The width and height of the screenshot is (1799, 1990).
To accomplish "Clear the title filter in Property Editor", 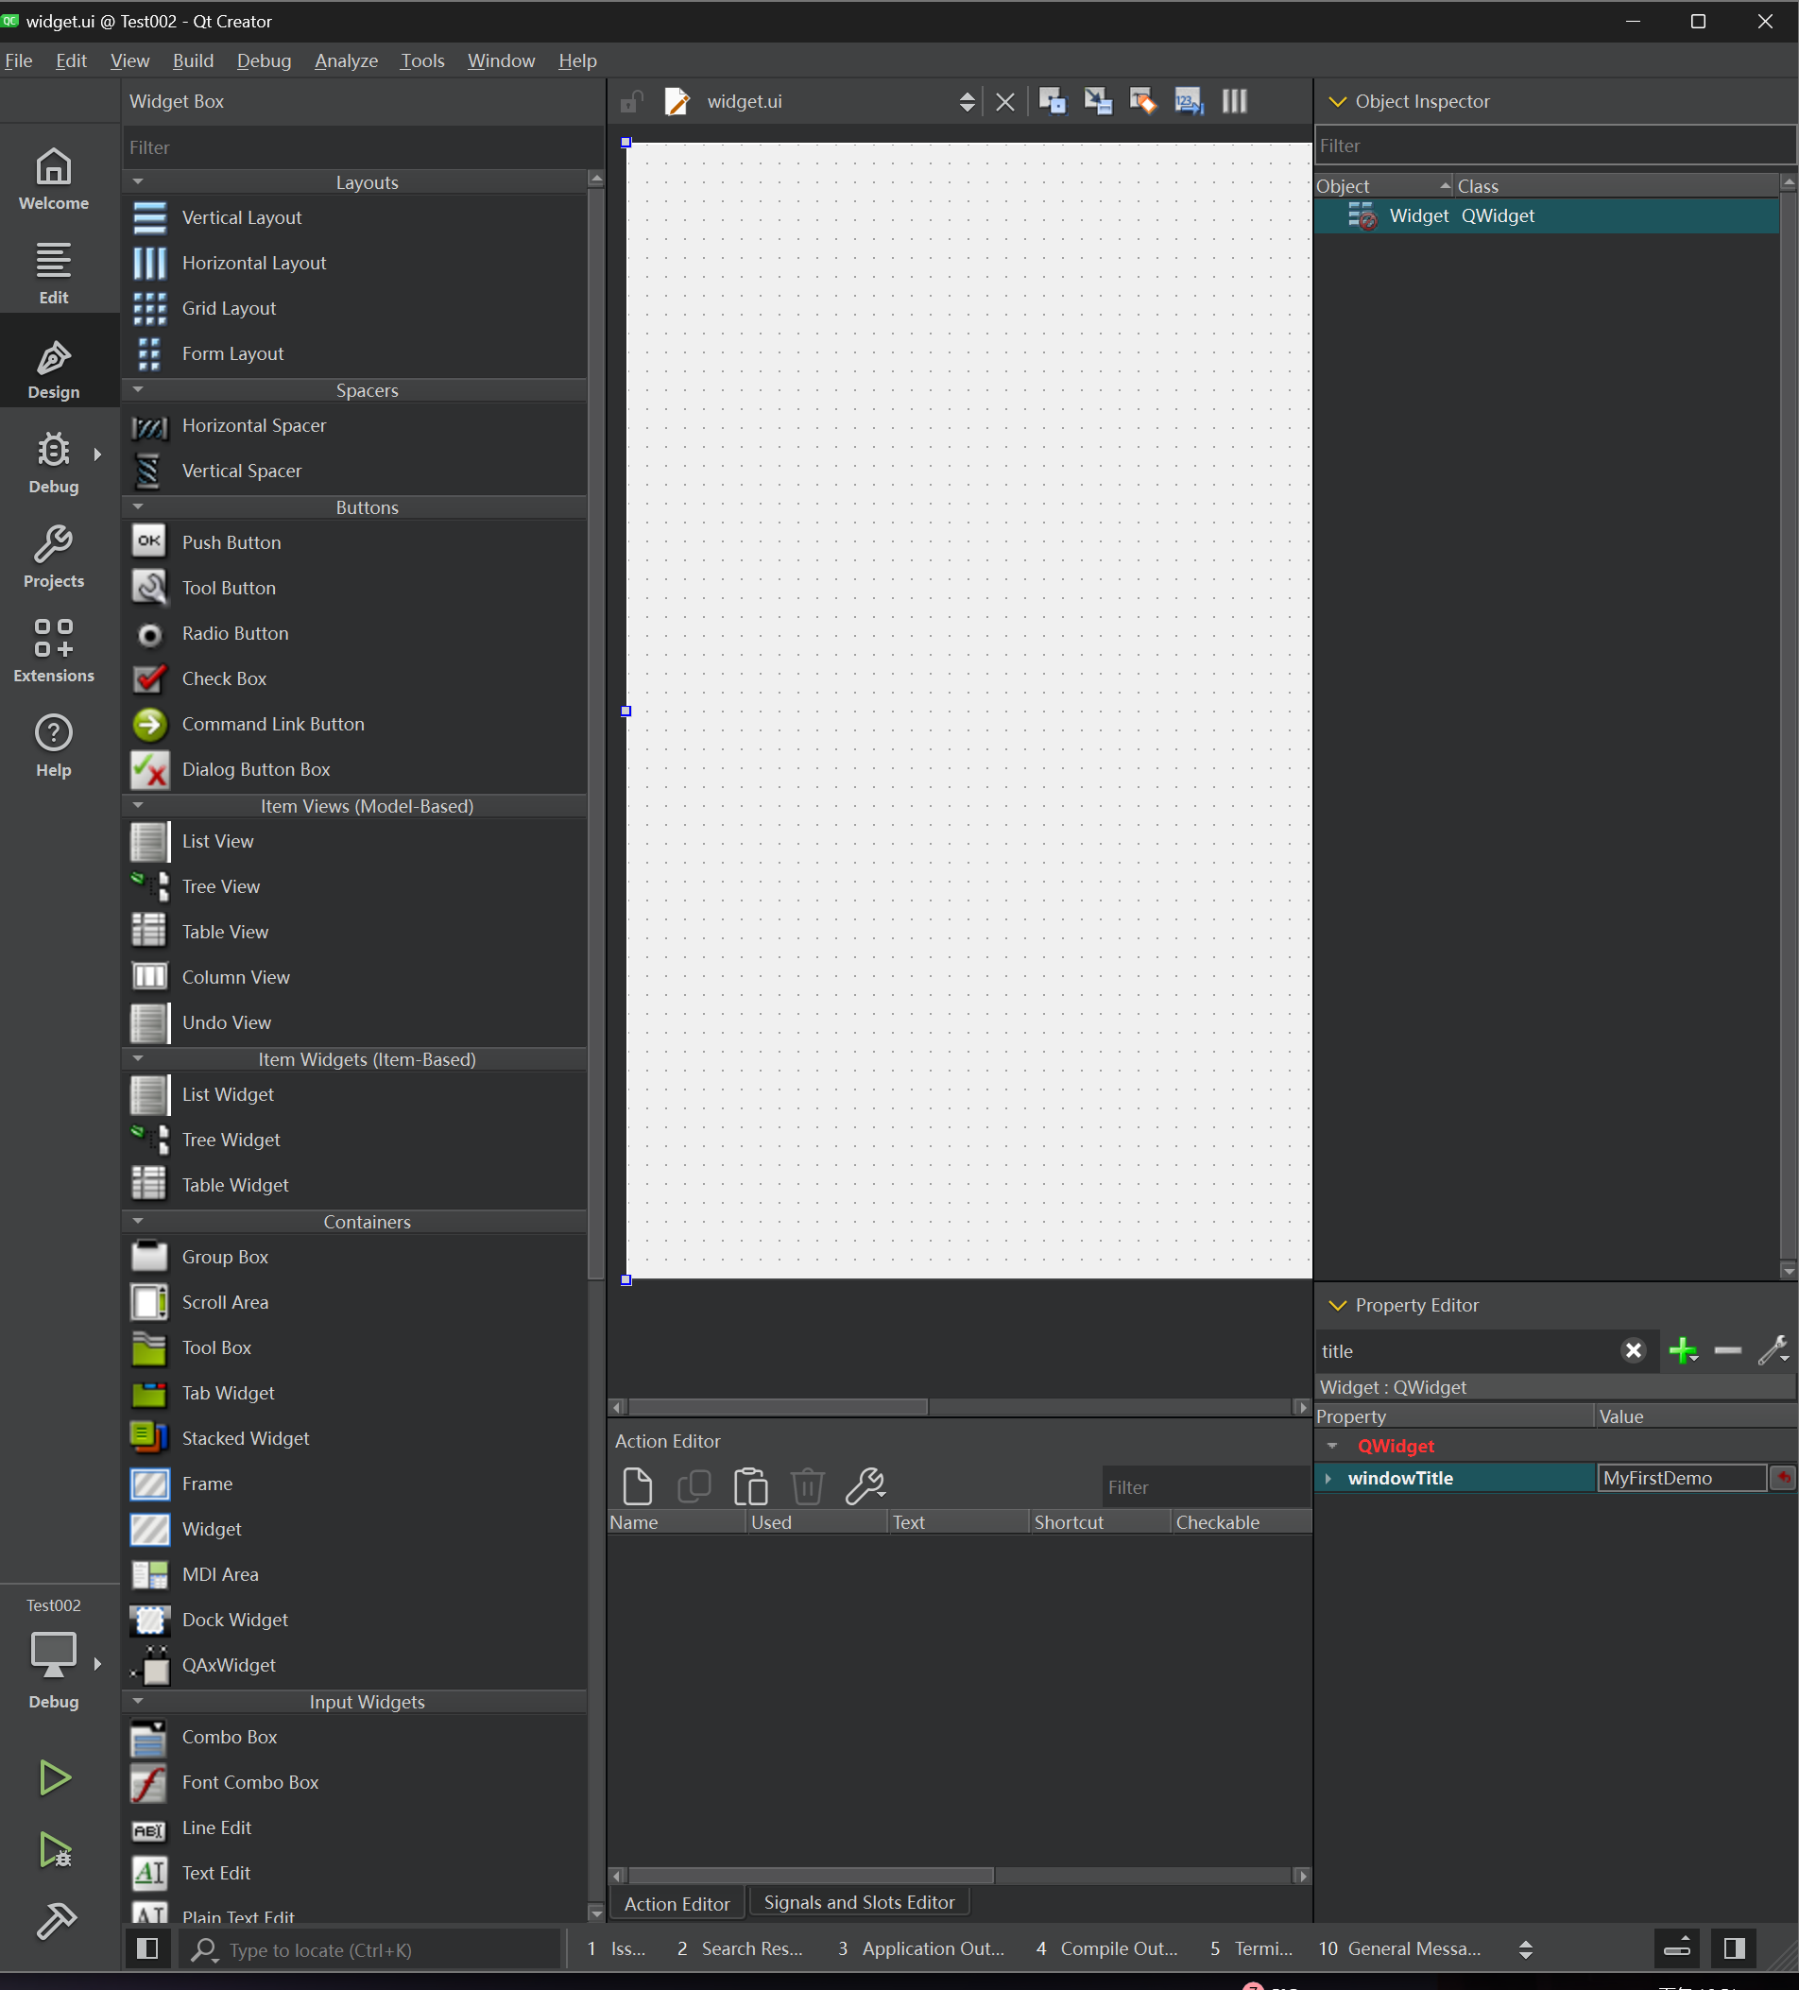I will [x=1634, y=1350].
